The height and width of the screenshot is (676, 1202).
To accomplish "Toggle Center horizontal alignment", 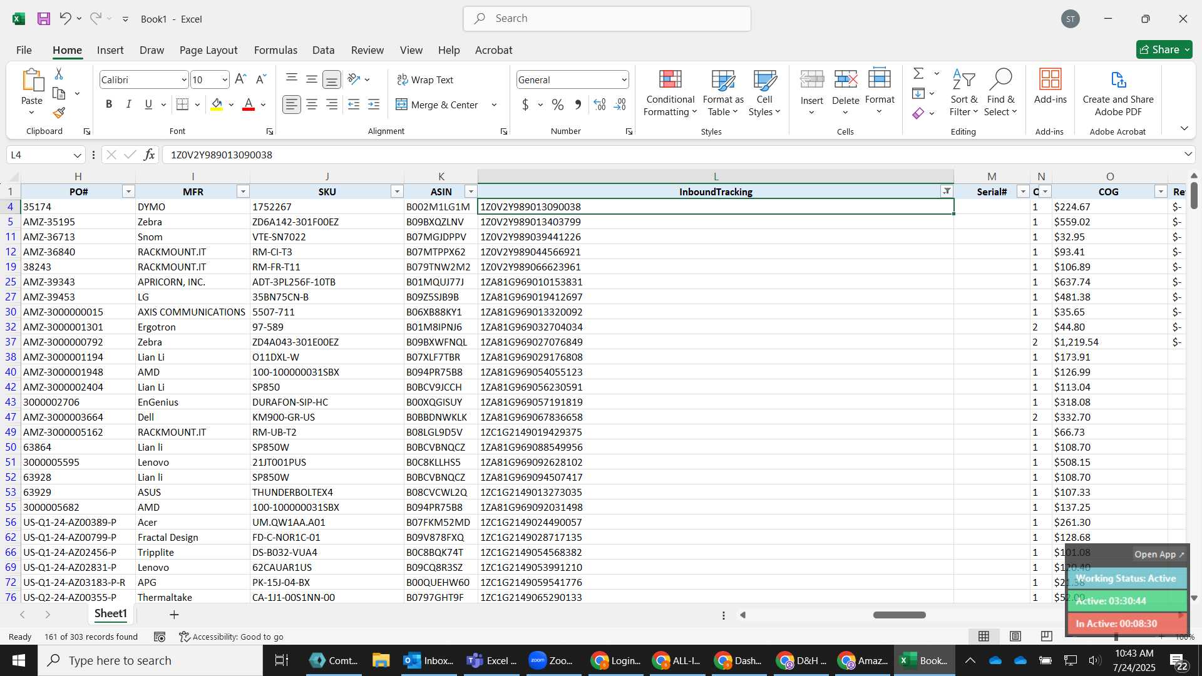I will click(x=311, y=105).
